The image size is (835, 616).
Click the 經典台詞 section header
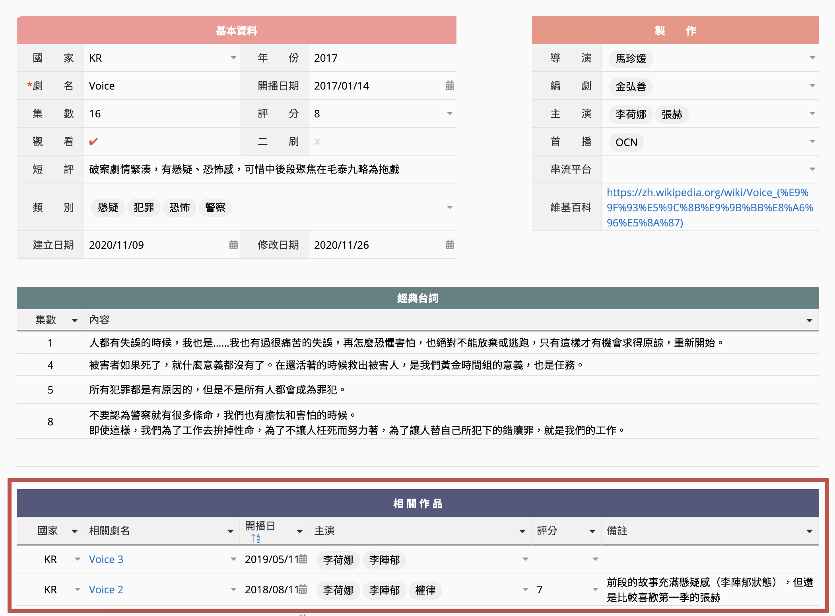point(418,298)
